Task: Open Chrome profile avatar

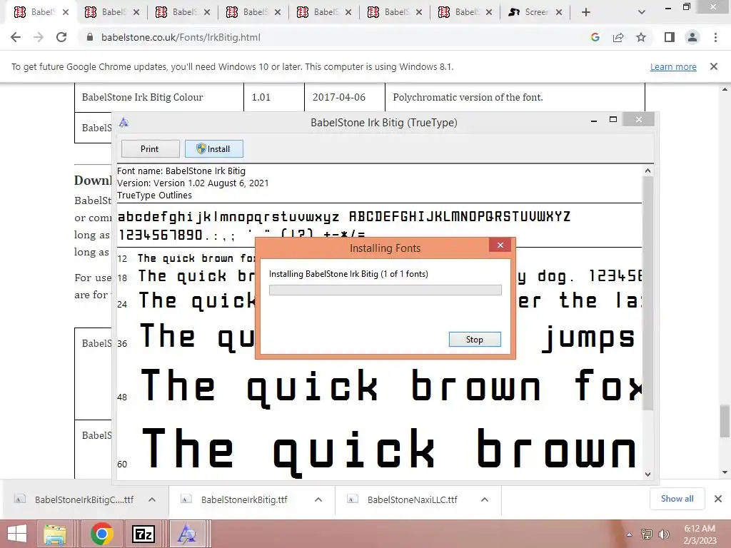Action: tap(692, 37)
